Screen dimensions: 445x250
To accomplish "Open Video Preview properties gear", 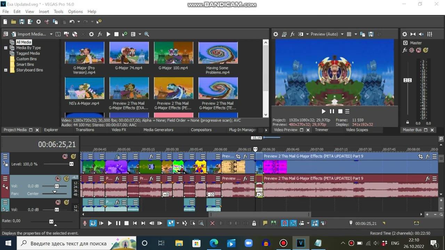I will (x=276, y=34).
